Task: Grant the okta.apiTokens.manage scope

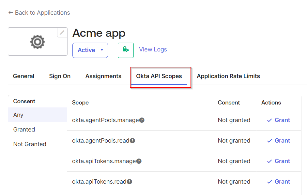Action: (x=279, y=161)
